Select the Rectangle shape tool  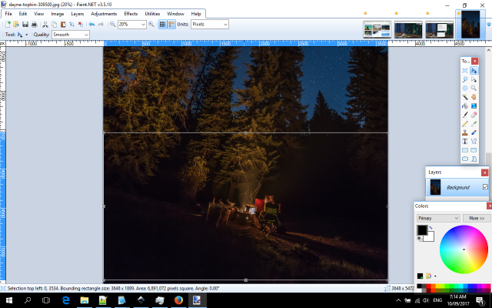coord(465,150)
